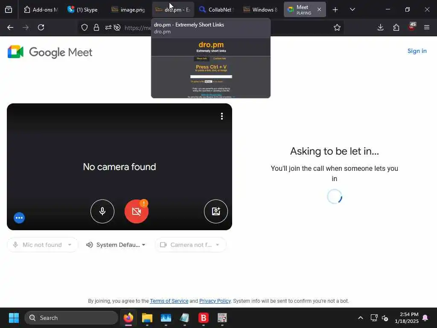Open the three-dot menu on video preview
The image size is (437, 328).
(222, 116)
